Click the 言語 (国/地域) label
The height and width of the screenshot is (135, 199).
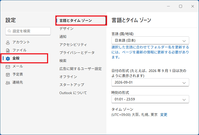click(x=122, y=34)
